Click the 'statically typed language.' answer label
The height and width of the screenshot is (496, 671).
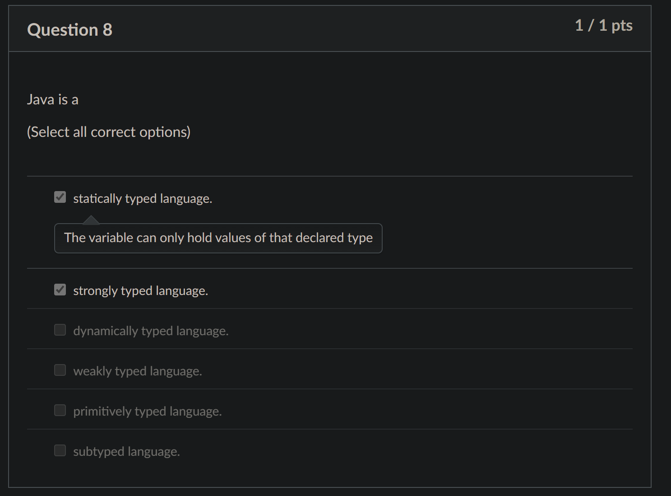(143, 198)
